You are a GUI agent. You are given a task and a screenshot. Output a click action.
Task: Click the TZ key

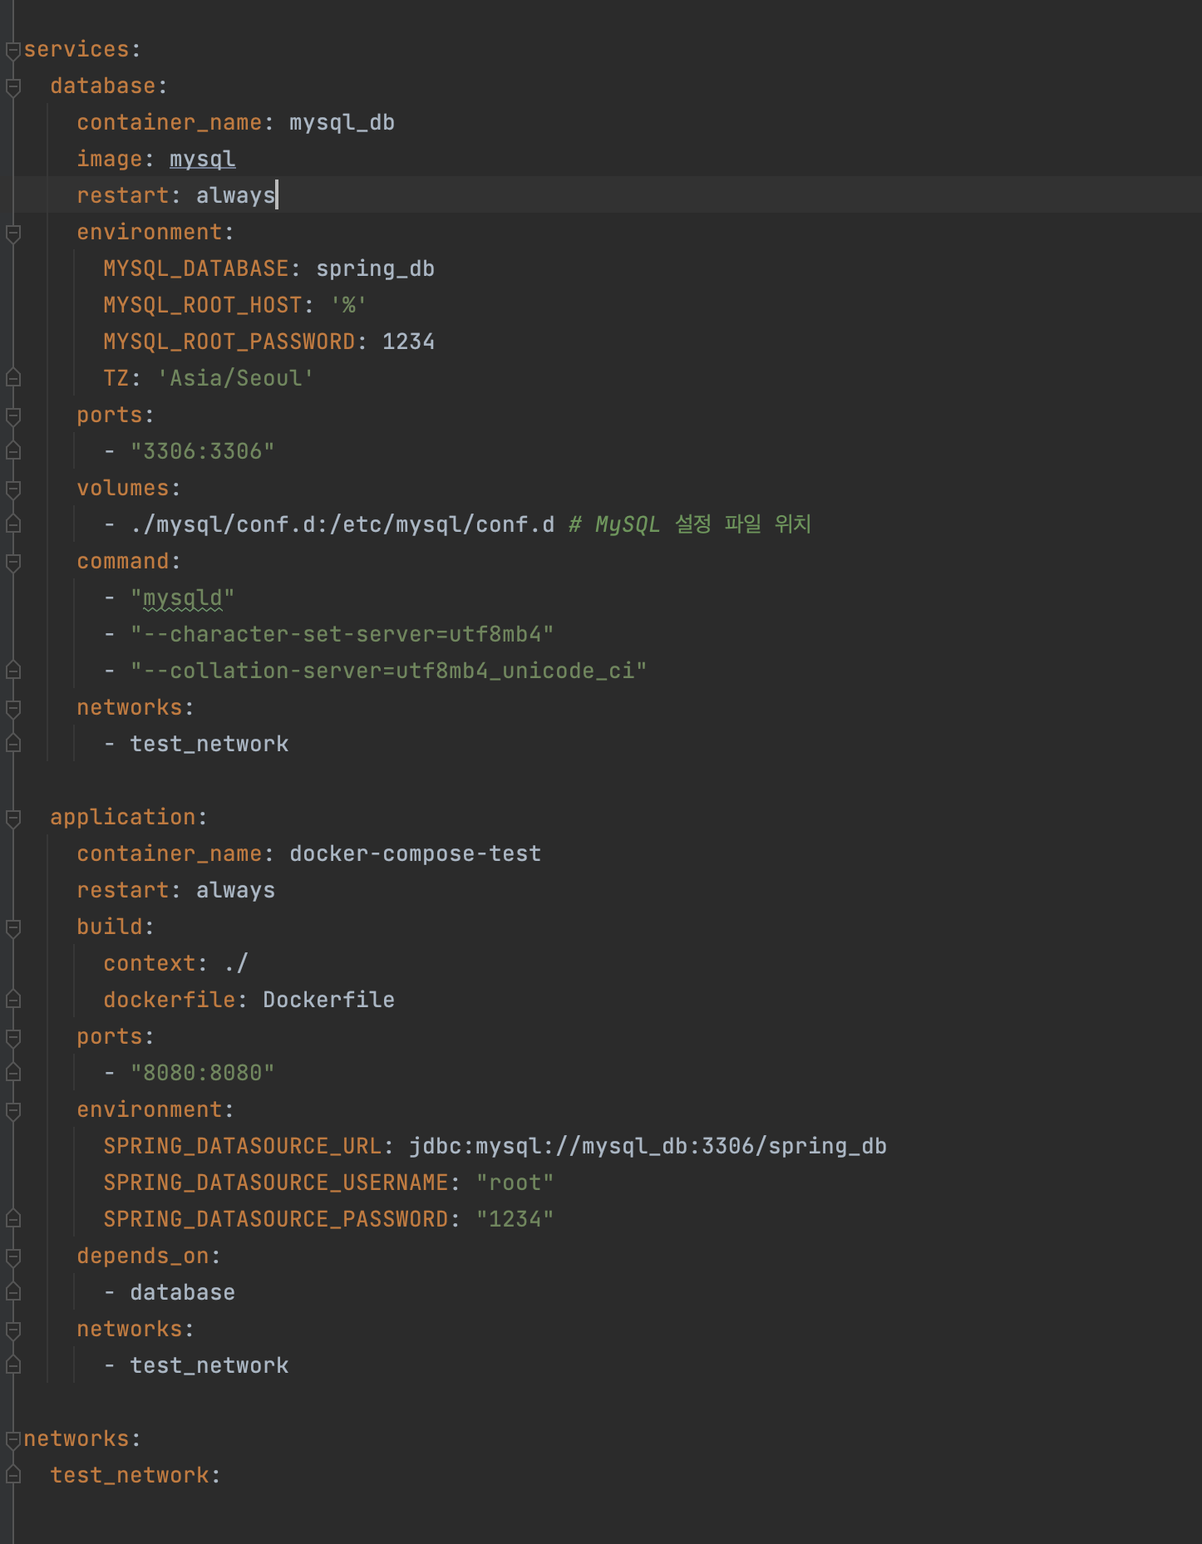(116, 378)
